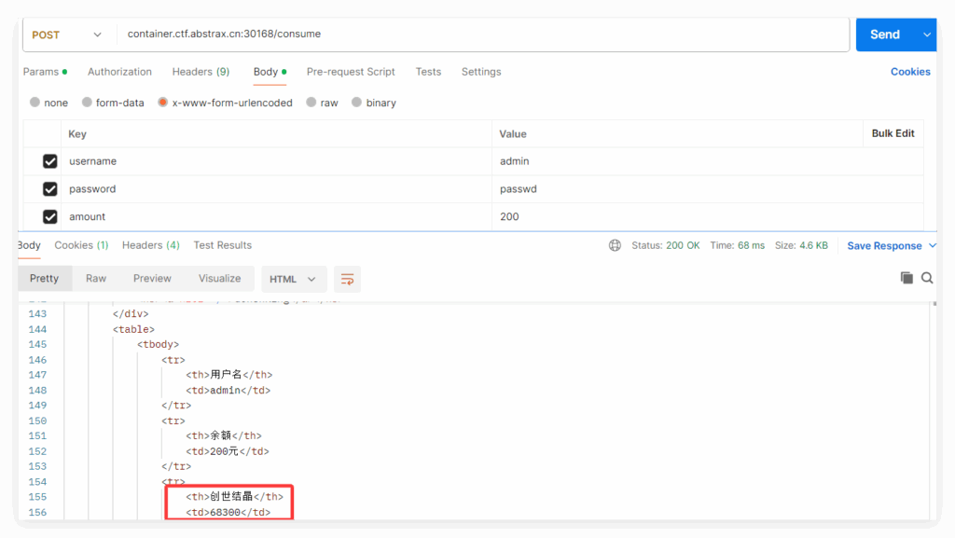Expand Save Response options arrow
Screen dimensions: 955x538
click(x=931, y=246)
